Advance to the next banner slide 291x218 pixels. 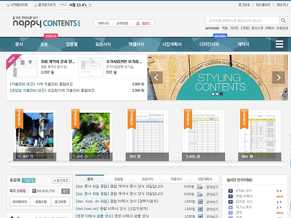click(x=278, y=78)
